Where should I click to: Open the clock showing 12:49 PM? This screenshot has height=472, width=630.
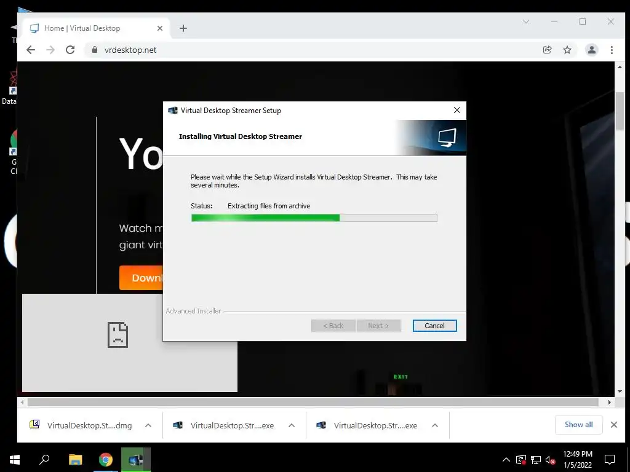coord(577,460)
